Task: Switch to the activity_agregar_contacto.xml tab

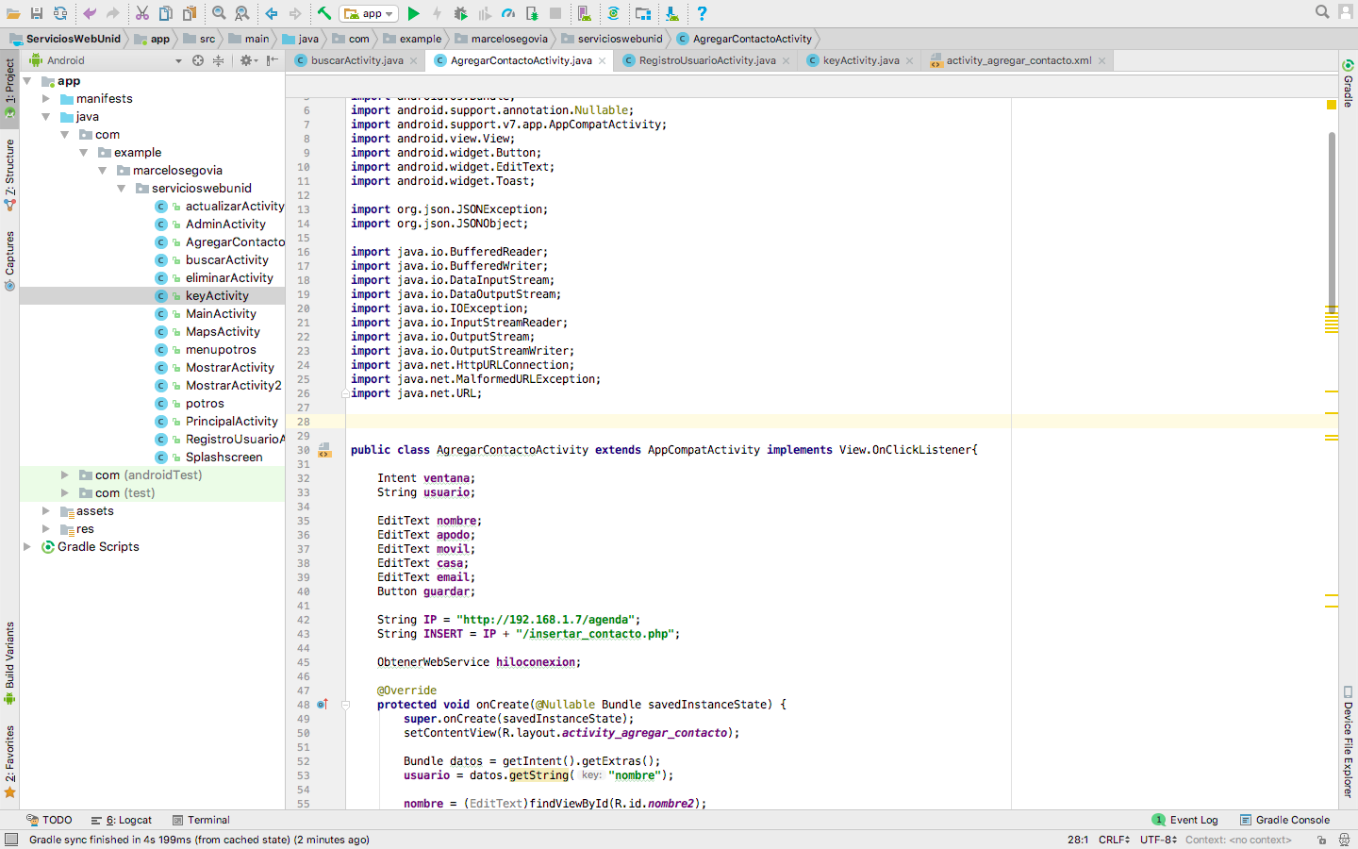Action: pyautogui.click(x=1018, y=60)
